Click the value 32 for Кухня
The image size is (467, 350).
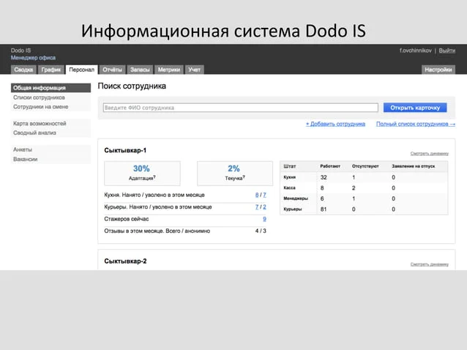[324, 177]
